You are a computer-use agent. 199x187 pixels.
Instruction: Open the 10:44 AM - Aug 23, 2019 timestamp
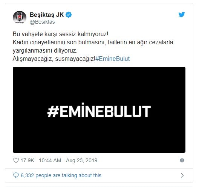pyautogui.click(x=68, y=160)
